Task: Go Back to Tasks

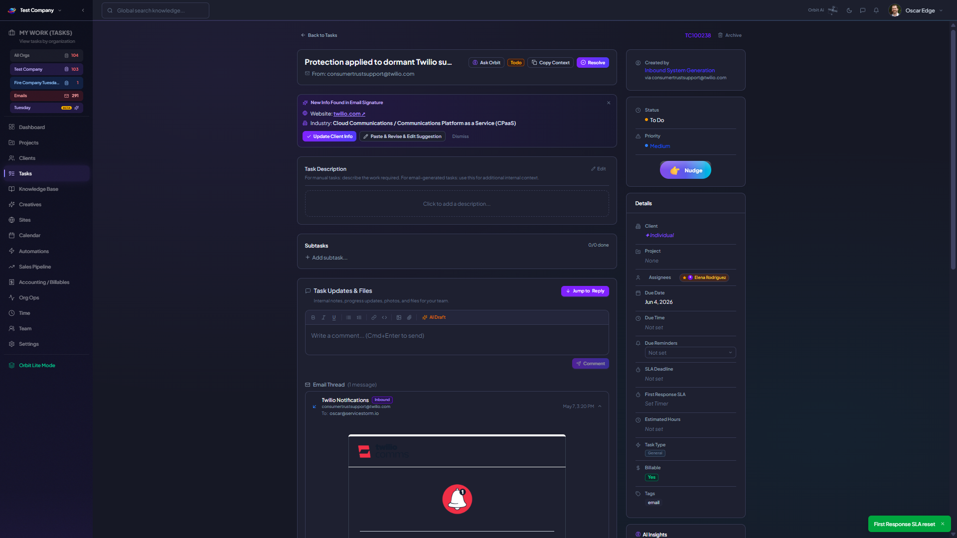Action: [319, 35]
